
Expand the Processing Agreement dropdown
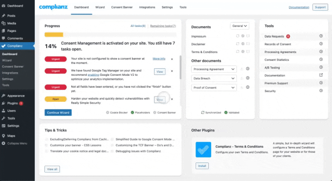[214, 69]
